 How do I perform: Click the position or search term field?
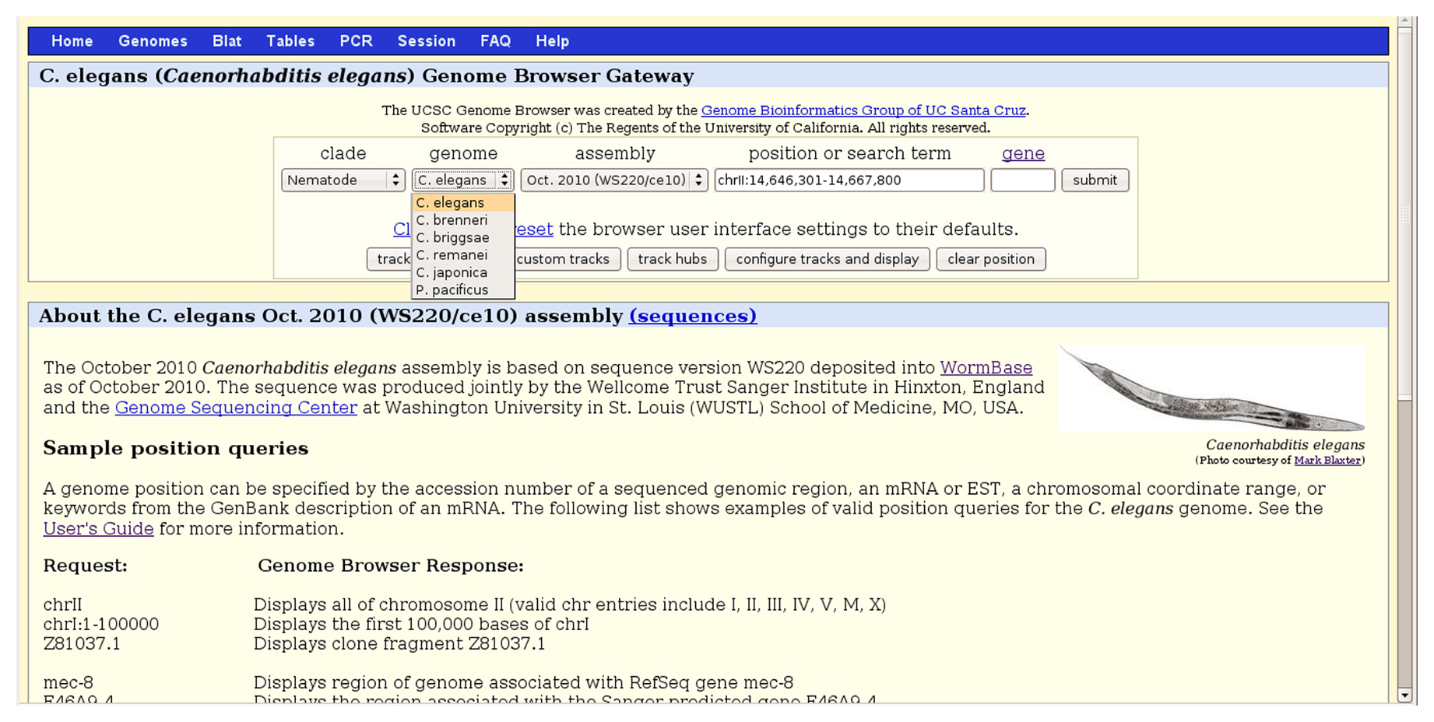tap(849, 180)
